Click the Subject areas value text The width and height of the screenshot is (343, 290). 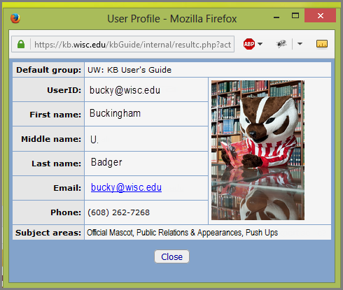(182, 233)
